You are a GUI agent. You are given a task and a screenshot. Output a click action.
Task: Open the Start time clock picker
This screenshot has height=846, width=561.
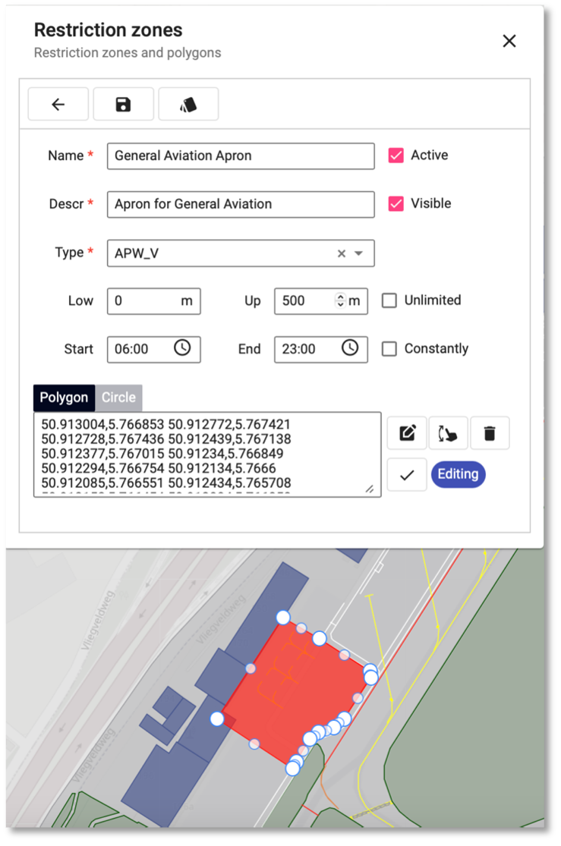182,348
